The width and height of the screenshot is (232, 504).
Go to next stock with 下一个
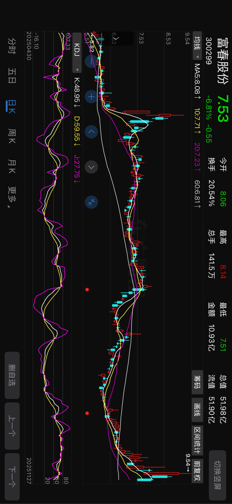pos(12,477)
